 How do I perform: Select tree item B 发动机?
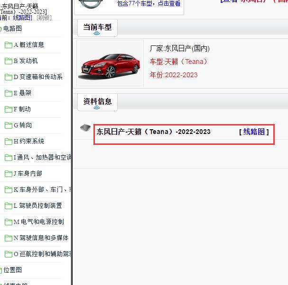pyautogui.click(x=26, y=61)
